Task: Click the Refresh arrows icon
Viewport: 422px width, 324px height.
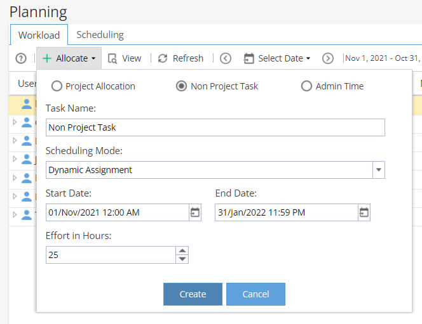Action: 163,58
